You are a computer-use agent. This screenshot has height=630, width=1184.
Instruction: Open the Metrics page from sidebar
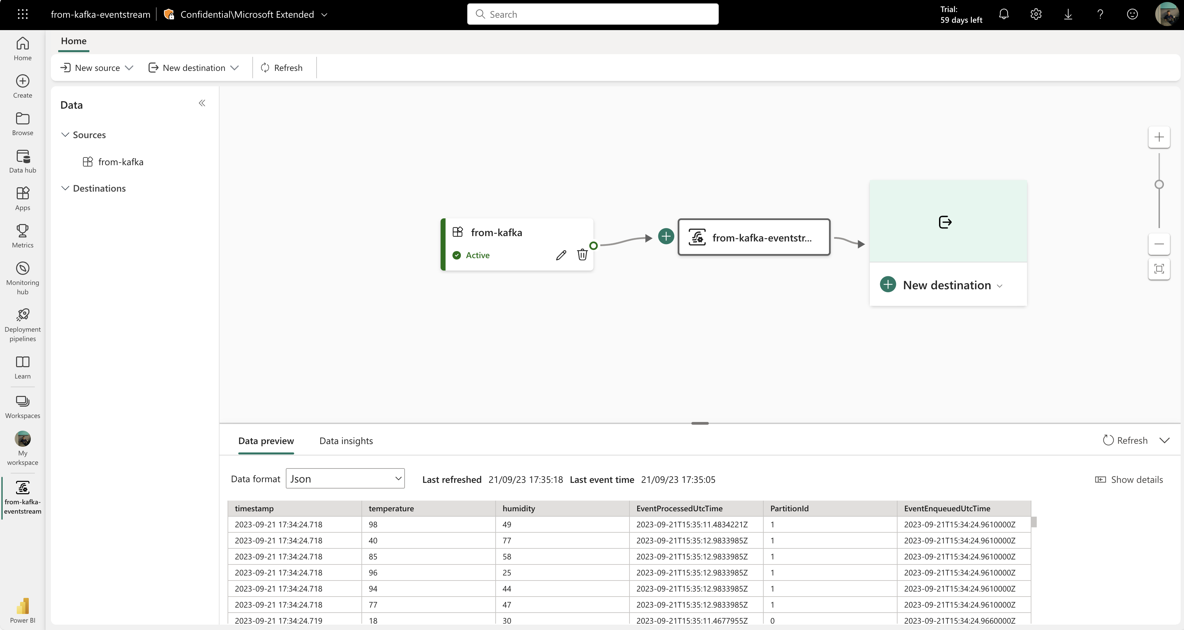click(x=22, y=235)
